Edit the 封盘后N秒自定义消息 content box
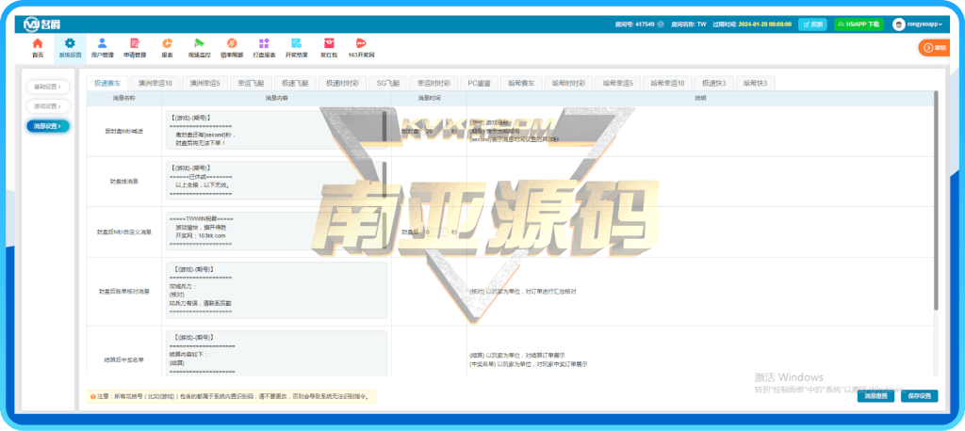Screen dimensions: 965x431 tap(276, 231)
